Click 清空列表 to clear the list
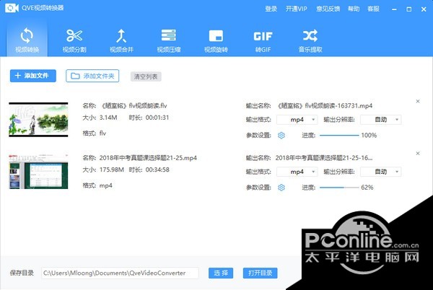This screenshot has height=290, width=433. pos(146,76)
